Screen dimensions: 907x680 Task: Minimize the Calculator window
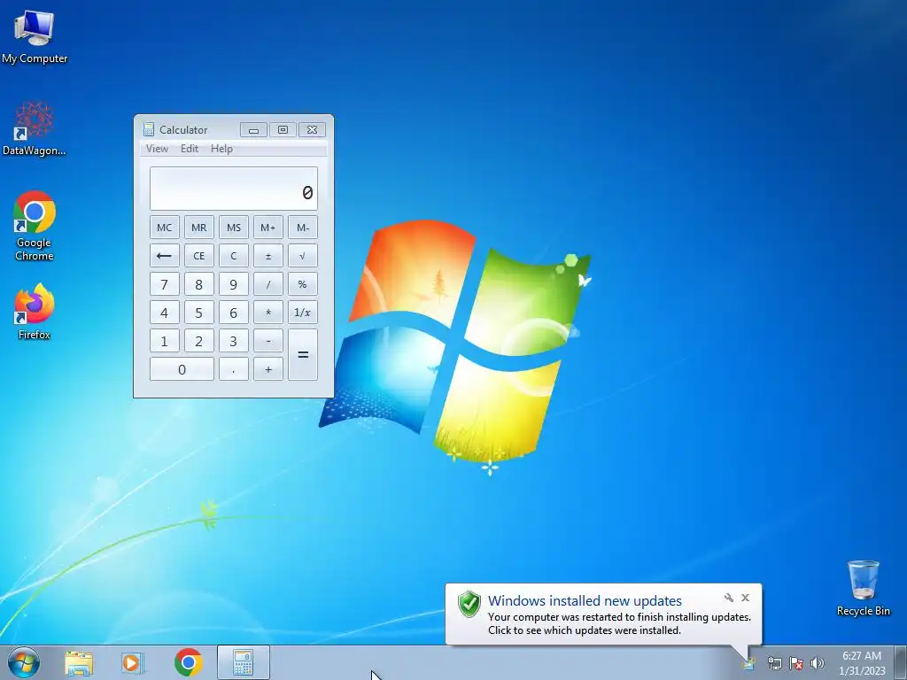coord(253,129)
